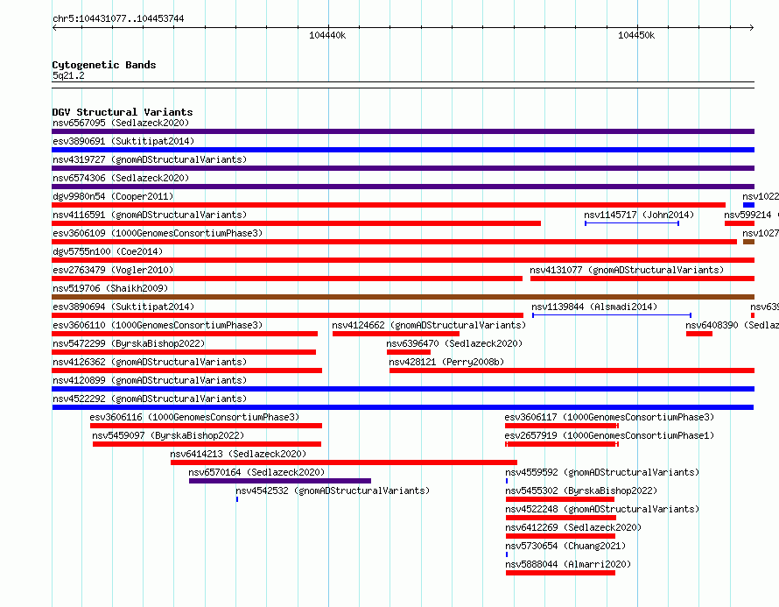
Task: Select the chr5:104431077..104453744 region label
Action: point(118,18)
